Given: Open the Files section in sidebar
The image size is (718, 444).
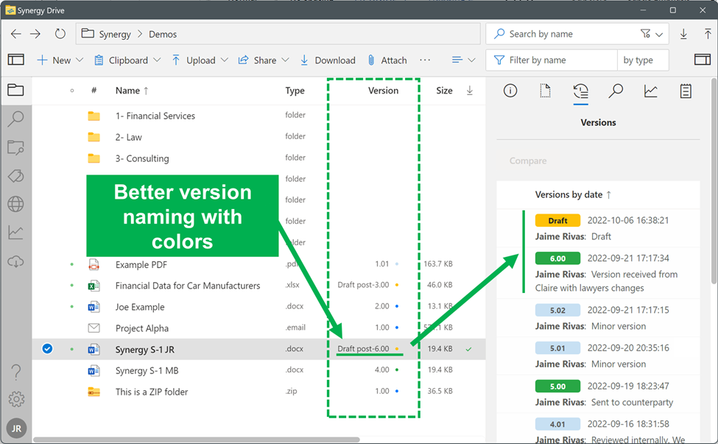Looking at the screenshot, I should [15, 90].
